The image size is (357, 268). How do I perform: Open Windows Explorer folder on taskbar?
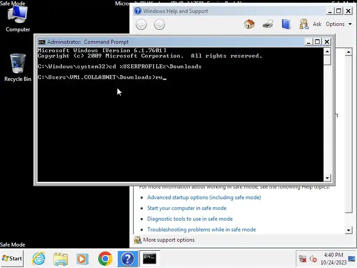tap(61, 259)
